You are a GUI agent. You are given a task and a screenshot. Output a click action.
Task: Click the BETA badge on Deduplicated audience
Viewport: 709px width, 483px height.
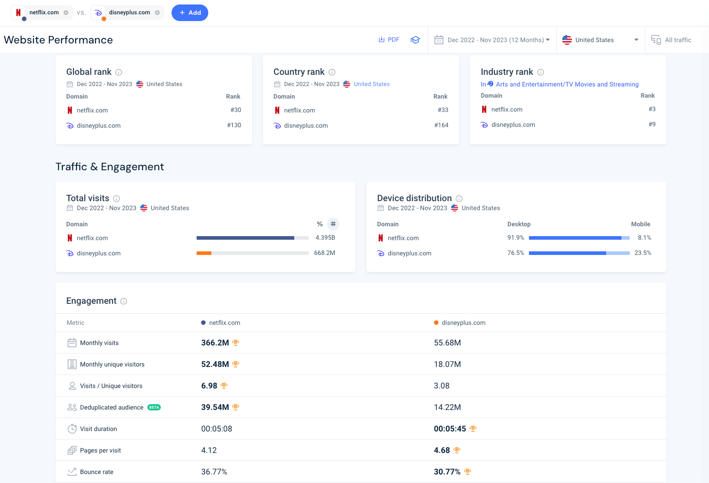coord(154,407)
